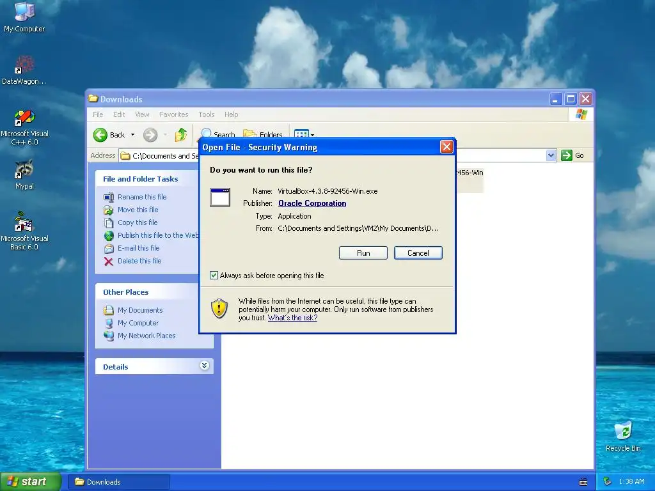The height and width of the screenshot is (491, 655).
Task: Open My Documents in Other Places
Action: pos(140,310)
